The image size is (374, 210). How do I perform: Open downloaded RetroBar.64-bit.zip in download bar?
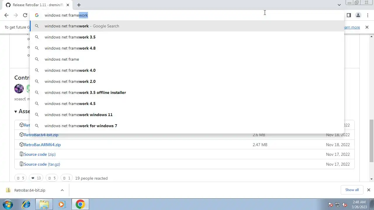coord(29,190)
